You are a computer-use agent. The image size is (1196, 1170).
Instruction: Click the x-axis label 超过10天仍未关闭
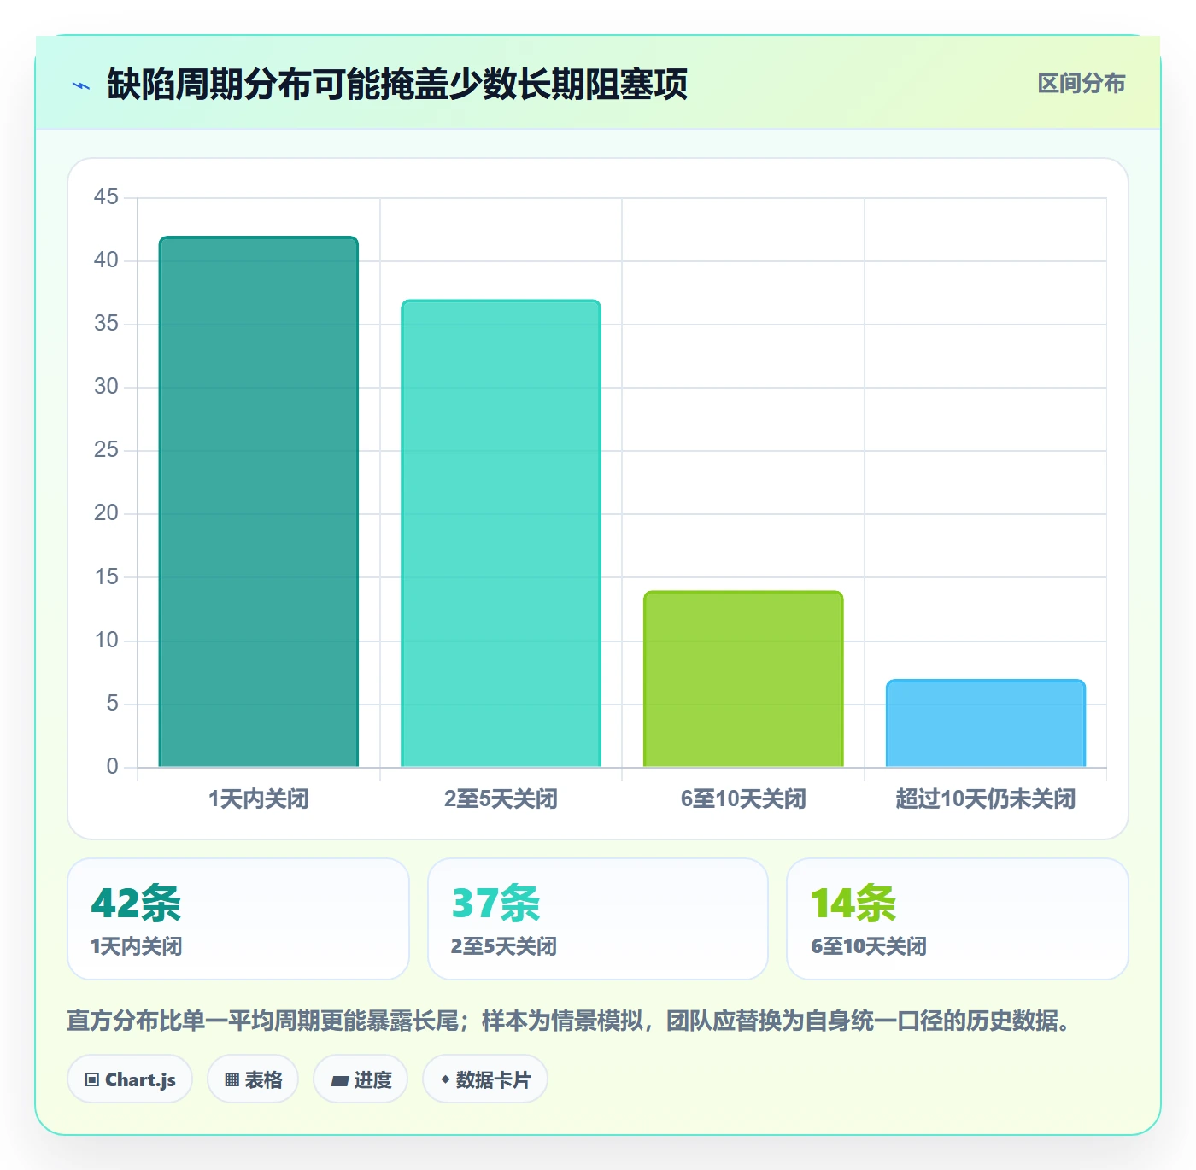click(x=986, y=799)
